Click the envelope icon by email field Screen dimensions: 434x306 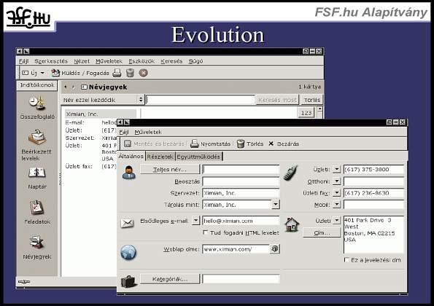pos(127,223)
